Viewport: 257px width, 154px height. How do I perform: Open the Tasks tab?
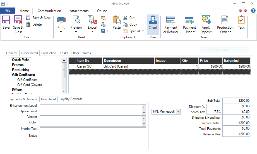pyautogui.click(x=64, y=53)
